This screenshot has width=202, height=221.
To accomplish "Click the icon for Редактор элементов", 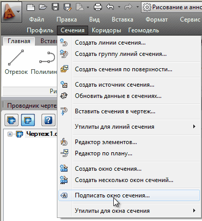I will pos(64,142).
